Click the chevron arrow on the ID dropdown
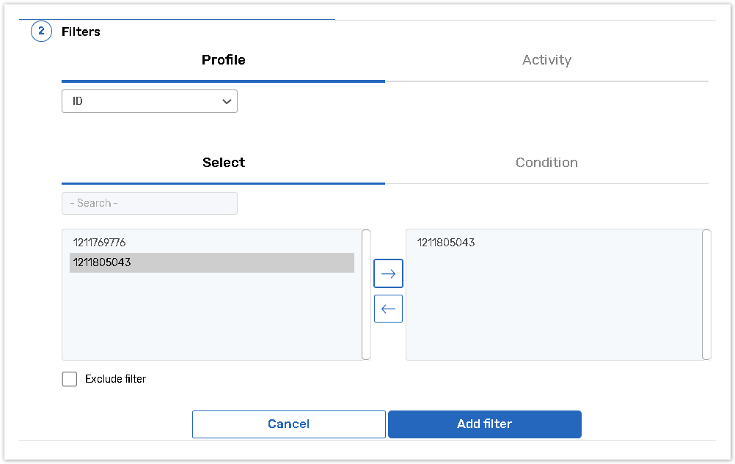Viewport: 735px width, 464px height. tap(227, 102)
